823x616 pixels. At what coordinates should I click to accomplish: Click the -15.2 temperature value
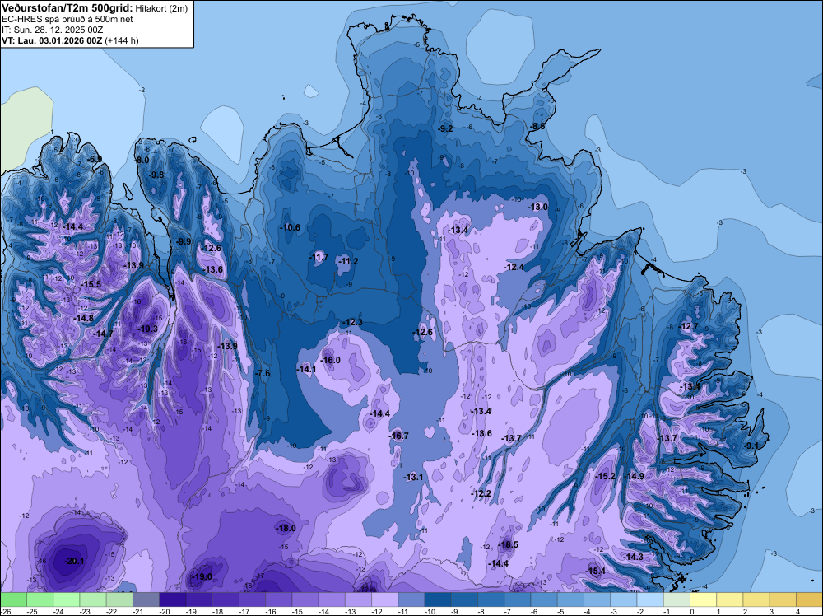(x=605, y=476)
